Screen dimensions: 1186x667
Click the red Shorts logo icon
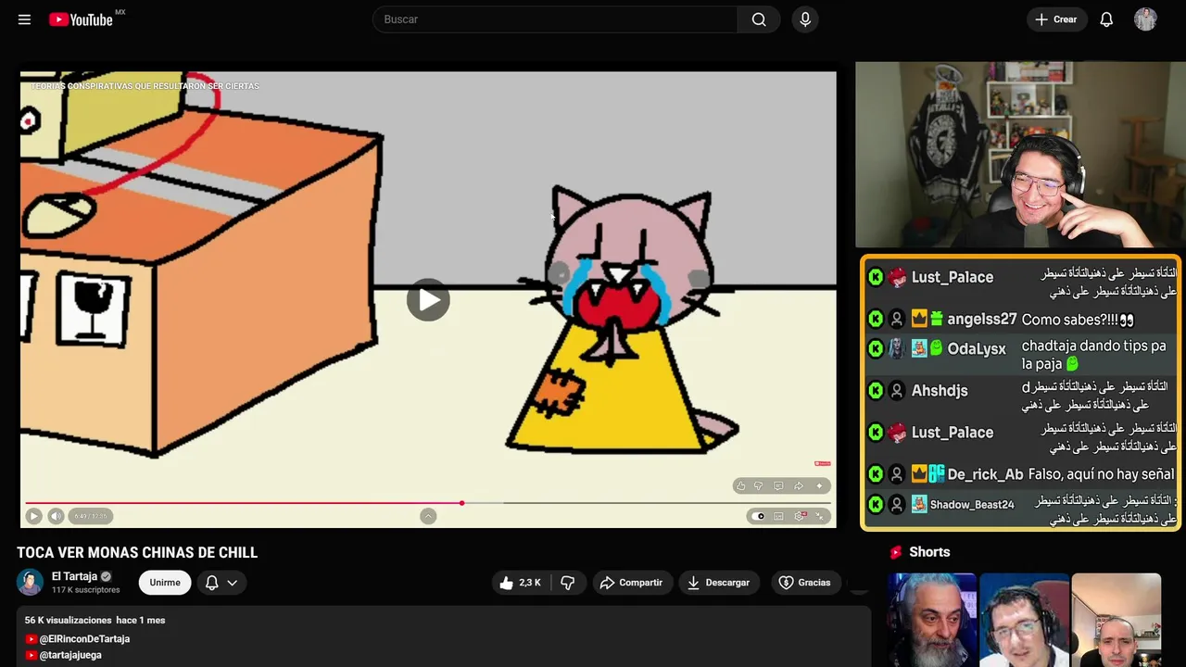click(x=896, y=552)
